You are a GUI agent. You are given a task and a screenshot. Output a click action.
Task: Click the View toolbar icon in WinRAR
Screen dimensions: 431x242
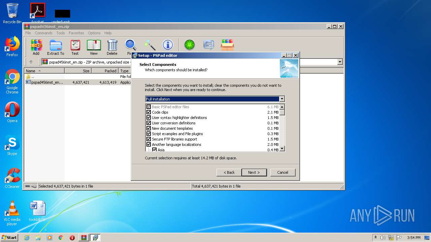94,47
